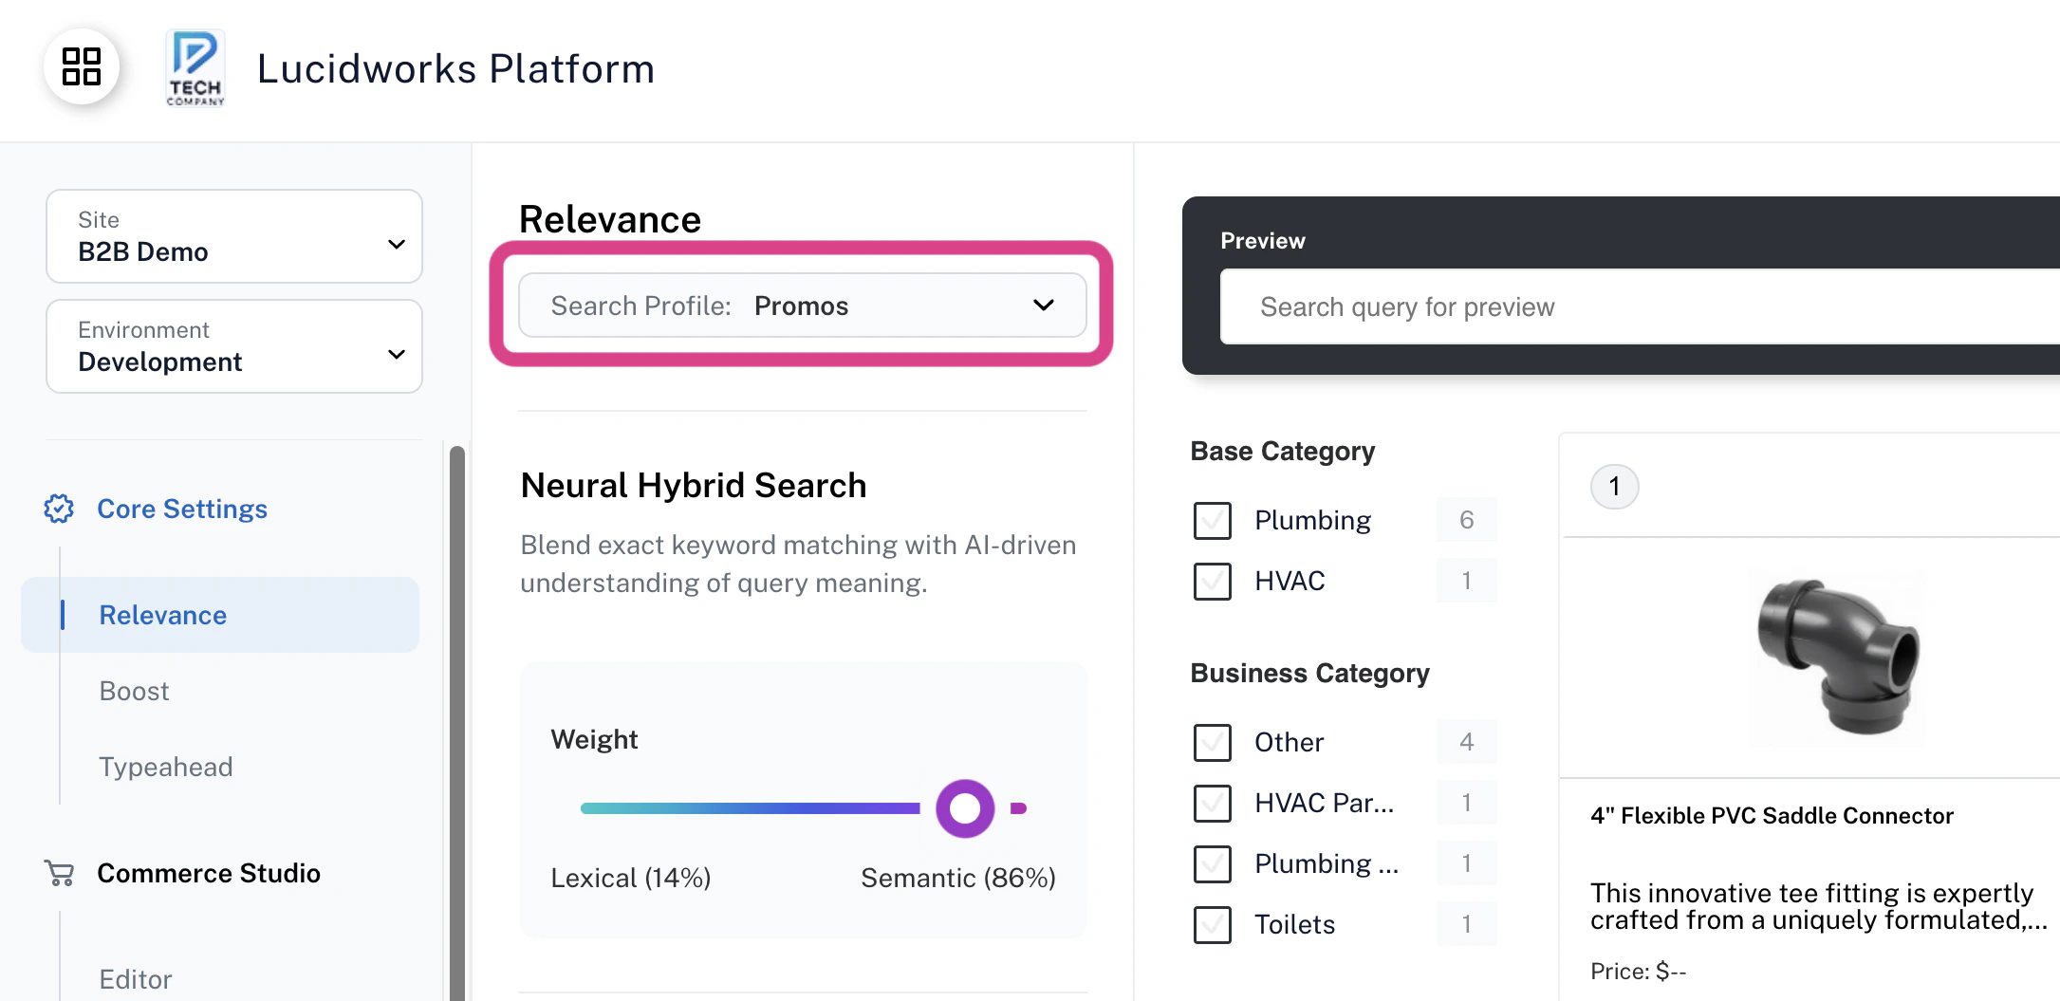Click the Price: $-- text
This screenshot has width=2060, height=1001.
[x=1638, y=971]
